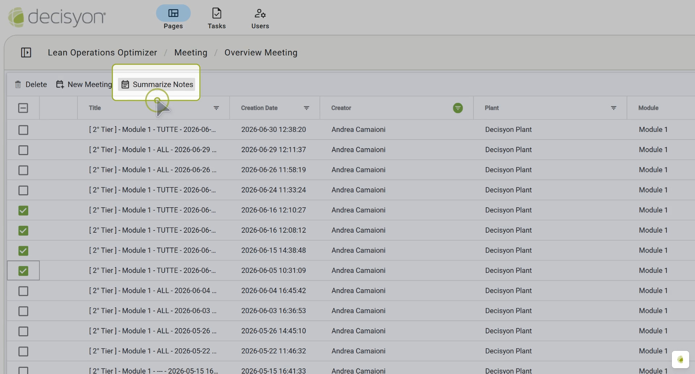Open the meeting titled ALL - 2026-06-29
The height and width of the screenshot is (374, 695).
click(x=153, y=150)
